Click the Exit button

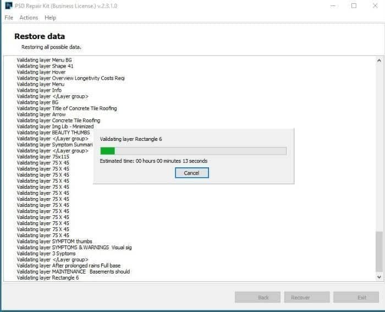click(361, 297)
